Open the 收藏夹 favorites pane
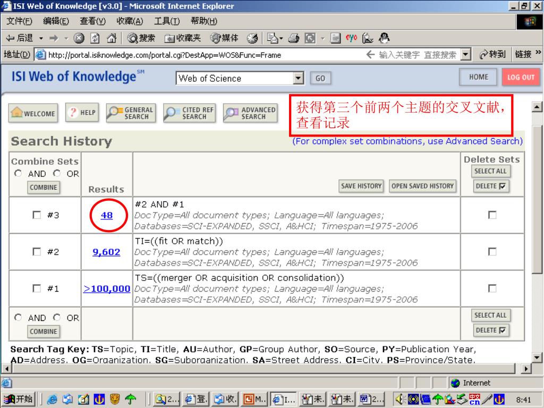The height and width of the screenshot is (408, 544). click(183, 38)
